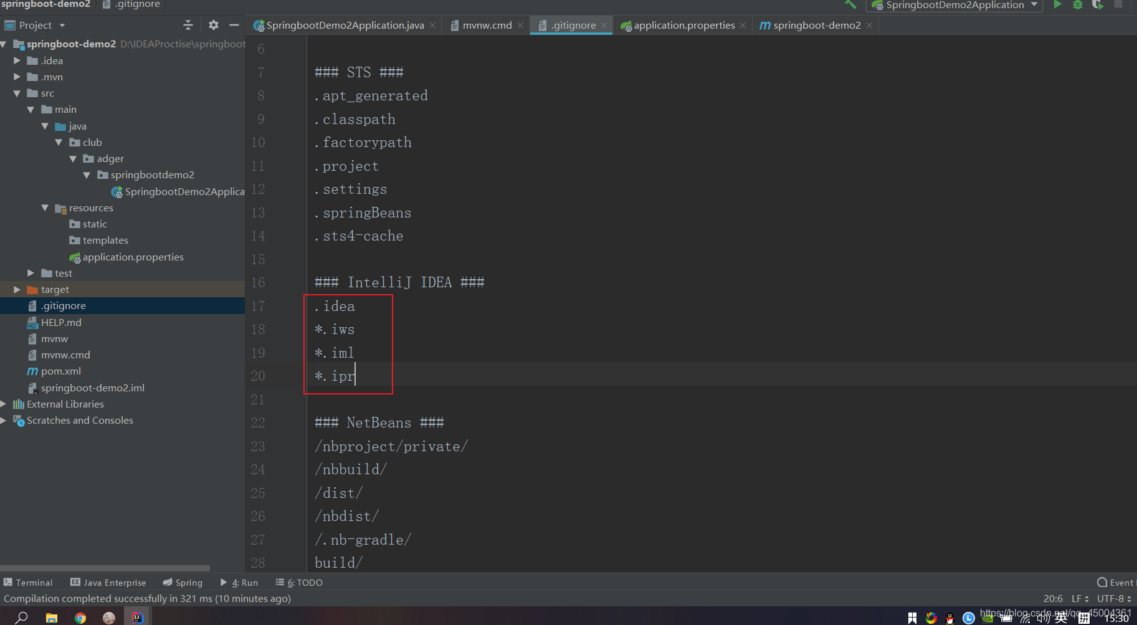Image resolution: width=1137 pixels, height=625 pixels.
Task: Expand the .mvn folder
Action: point(17,77)
